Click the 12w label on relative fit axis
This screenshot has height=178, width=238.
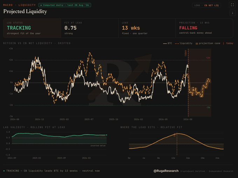tap(173, 158)
